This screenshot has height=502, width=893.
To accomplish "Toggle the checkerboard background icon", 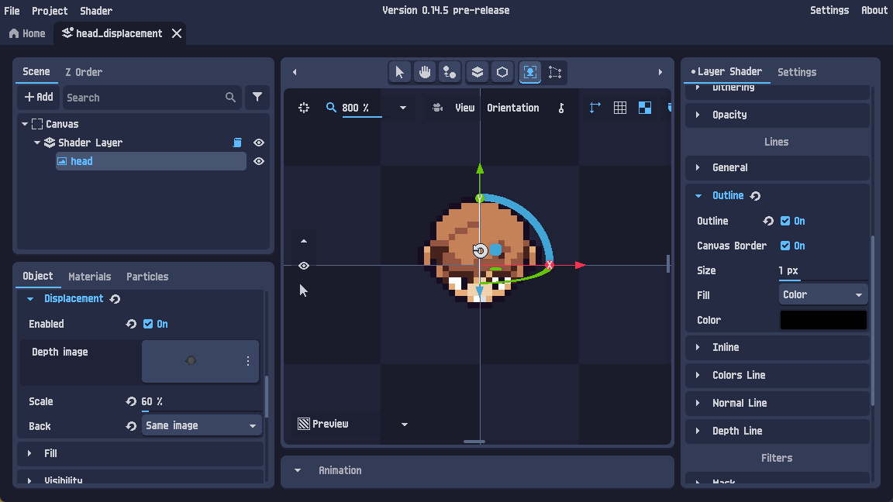I will 644,107.
